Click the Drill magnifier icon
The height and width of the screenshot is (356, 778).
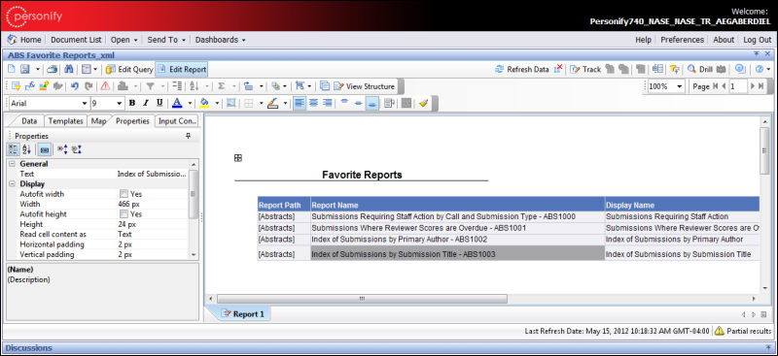(691, 69)
